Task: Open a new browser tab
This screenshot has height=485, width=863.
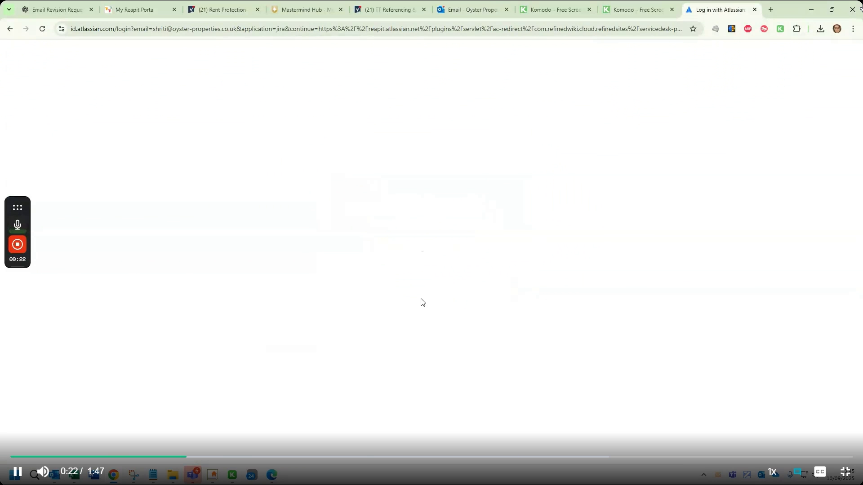Action: pos(770,9)
